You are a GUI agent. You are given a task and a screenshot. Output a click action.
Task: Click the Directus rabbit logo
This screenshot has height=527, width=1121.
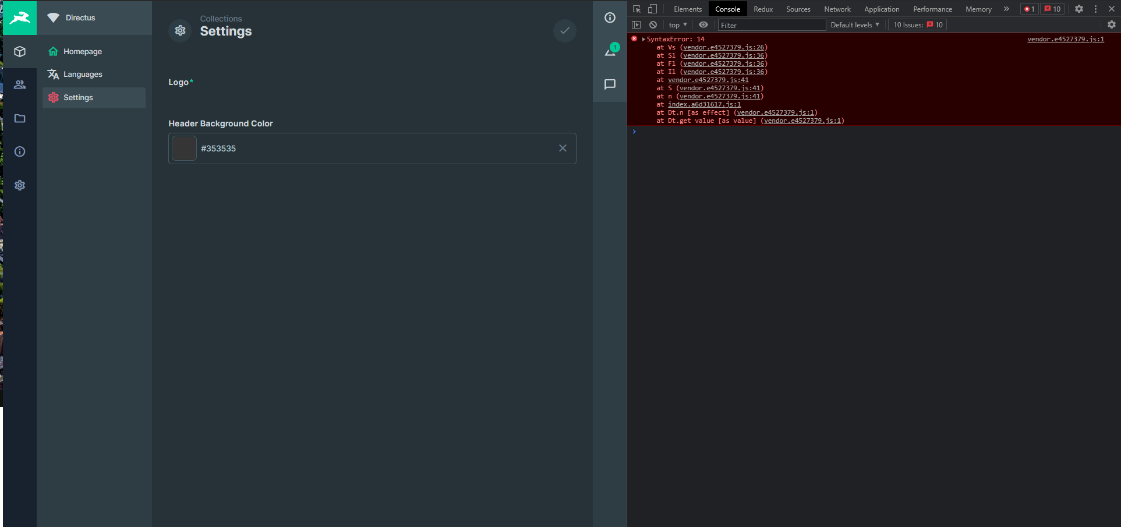[x=20, y=17]
